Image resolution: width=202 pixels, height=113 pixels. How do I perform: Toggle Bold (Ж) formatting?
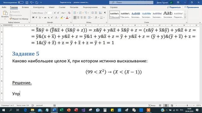(33, 18)
